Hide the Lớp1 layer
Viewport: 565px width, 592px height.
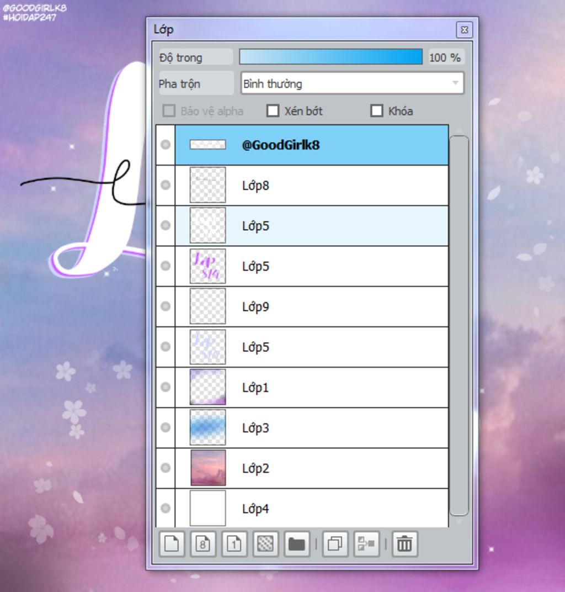tap(166, 387)
